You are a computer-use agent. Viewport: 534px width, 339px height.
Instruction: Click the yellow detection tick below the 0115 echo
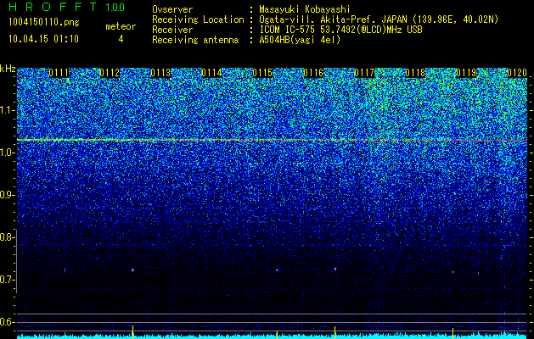278,333
